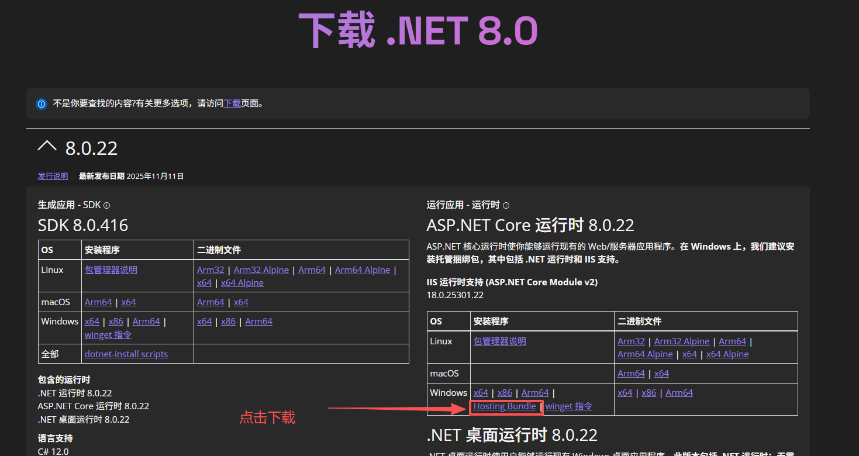
Task: Click the info icon beside 生成应用 - SDK
Action: [106, 206]
